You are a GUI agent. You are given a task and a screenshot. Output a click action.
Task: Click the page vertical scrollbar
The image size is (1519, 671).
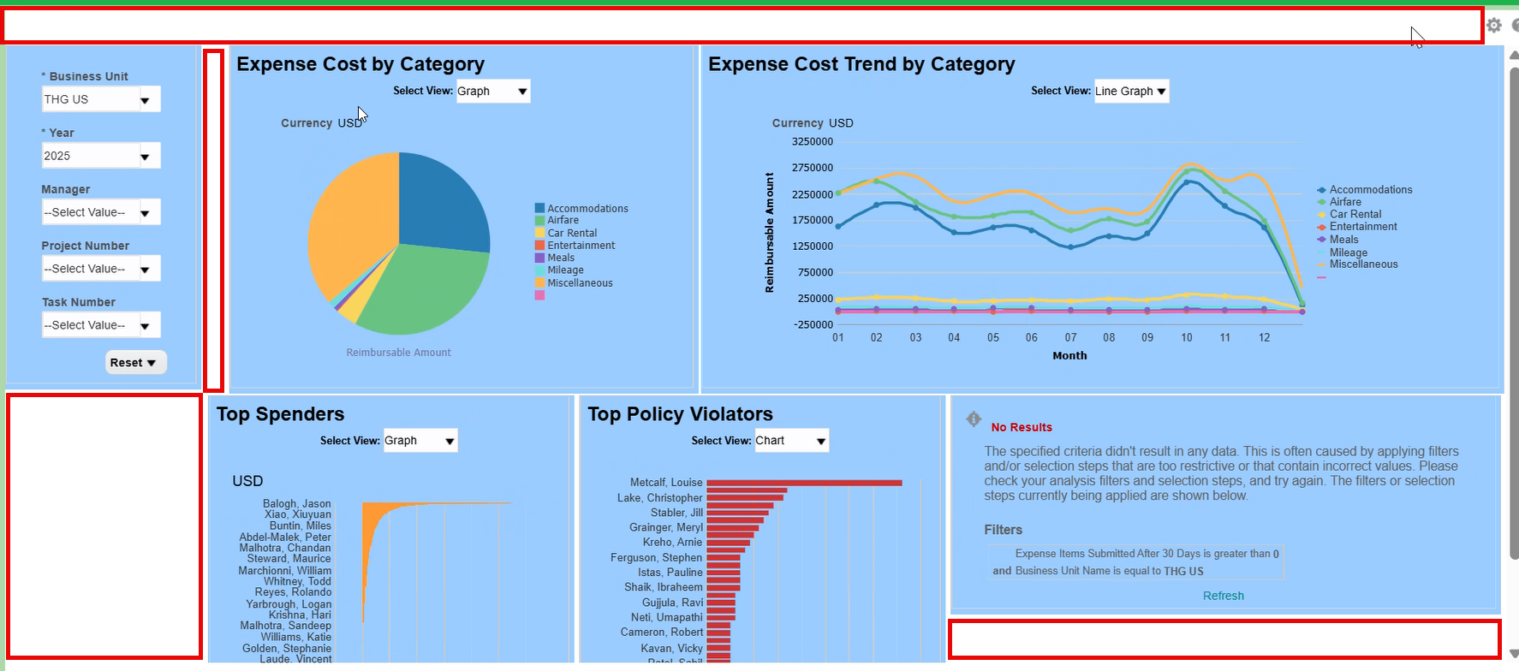[x=1513, y=312]
